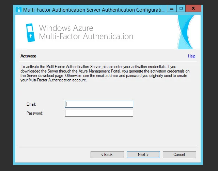
Task: Open the Help link
Action: tap(191, 56)
